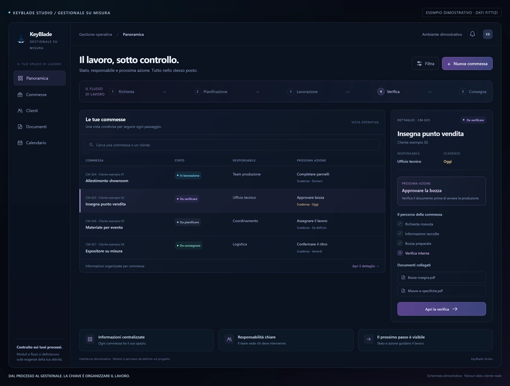Click the Calendario calendar icon
The image size is (510, 386).
(x=20, y=143)
